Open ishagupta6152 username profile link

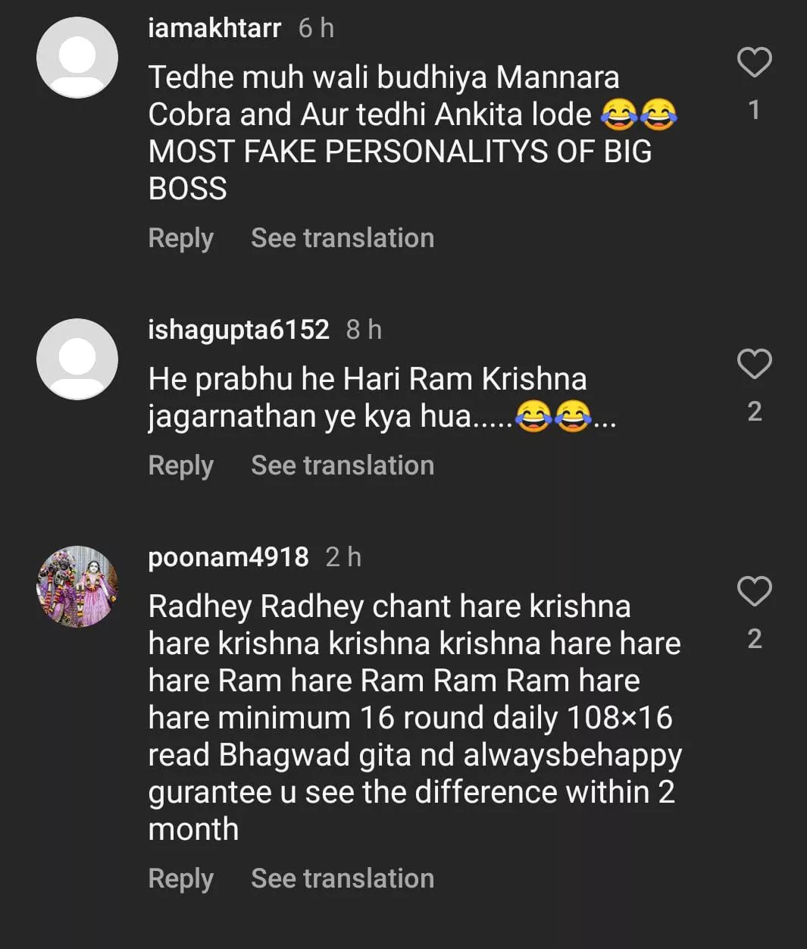click(239, 330)
